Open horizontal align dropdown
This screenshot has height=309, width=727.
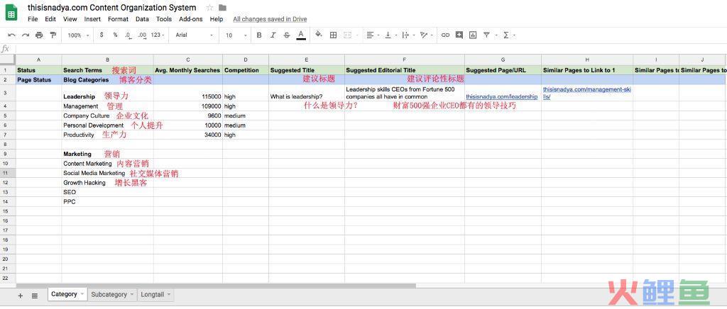[372, 35]
